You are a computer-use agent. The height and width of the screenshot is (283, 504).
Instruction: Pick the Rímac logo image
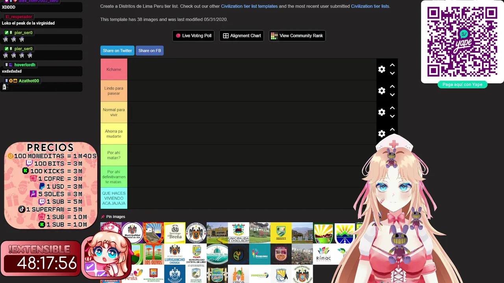pos(324,254)
